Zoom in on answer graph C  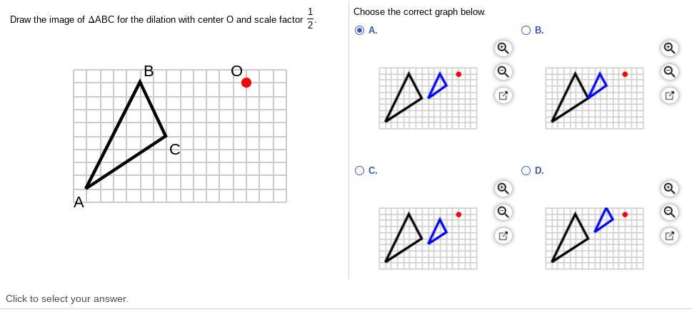pyautogui.click(x=503, y=189)
